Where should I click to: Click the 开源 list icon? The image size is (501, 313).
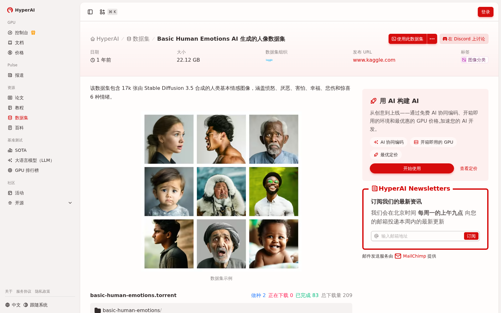click(x=10, y=203)
